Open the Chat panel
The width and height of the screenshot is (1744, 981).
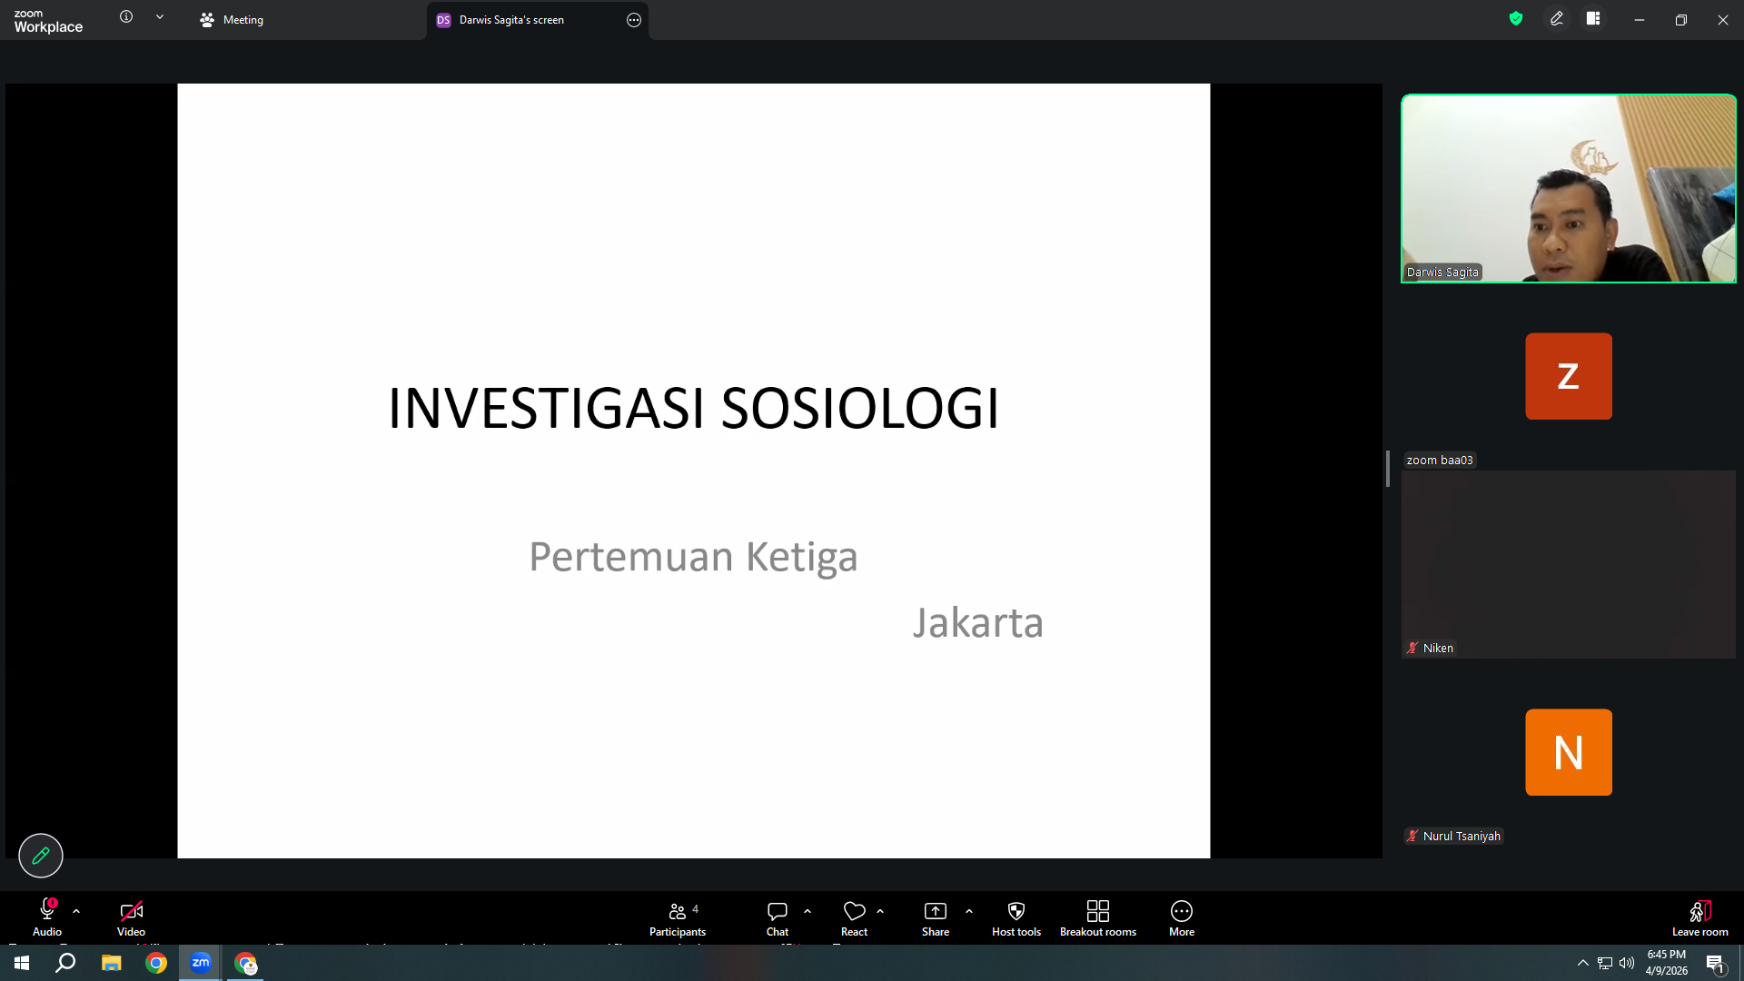778,917
